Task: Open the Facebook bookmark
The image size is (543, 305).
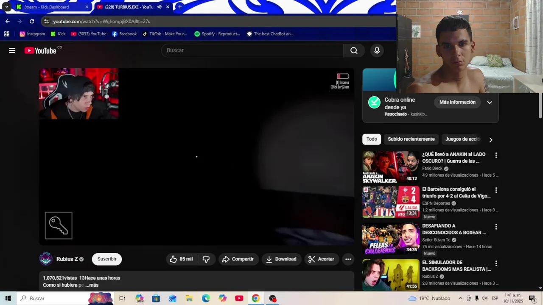Action: click(x=124, y=34)
